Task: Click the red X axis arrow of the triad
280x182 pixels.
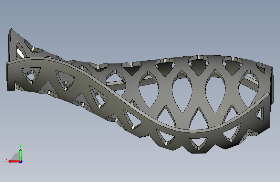Action: [14, 162]
